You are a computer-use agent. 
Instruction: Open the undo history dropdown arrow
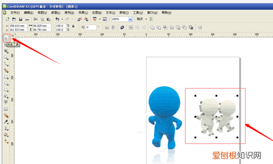click(x=62, y=19)
